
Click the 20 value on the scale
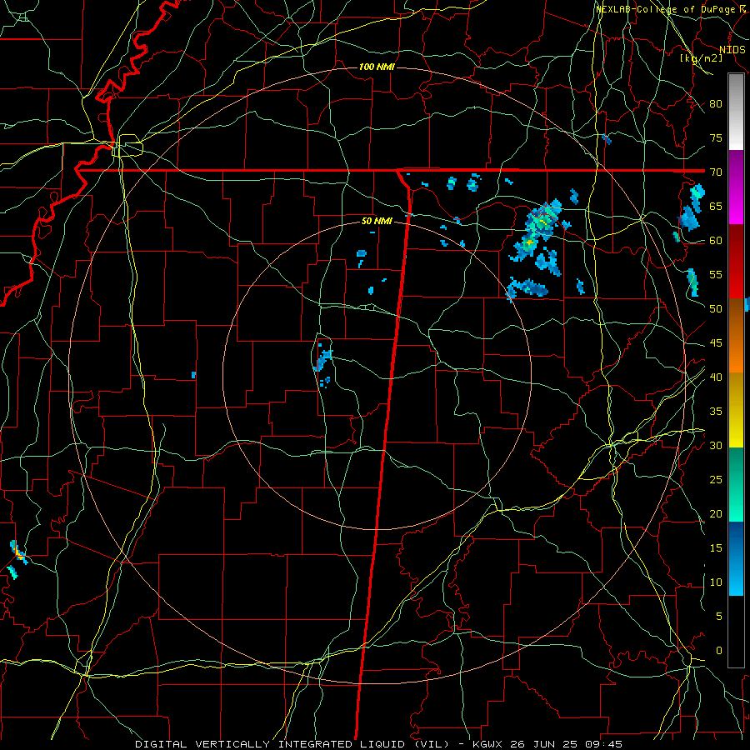[716, 513]
